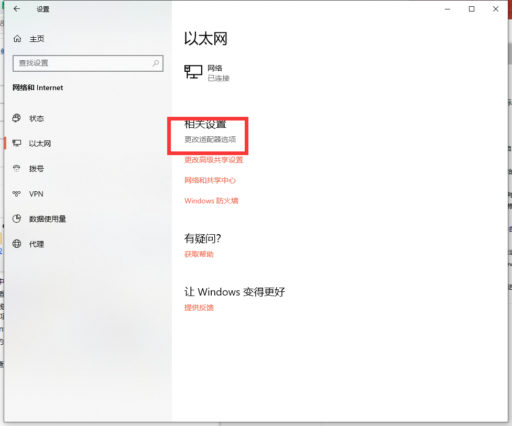Open the 拨号 dial-up section

click(36, 169)
